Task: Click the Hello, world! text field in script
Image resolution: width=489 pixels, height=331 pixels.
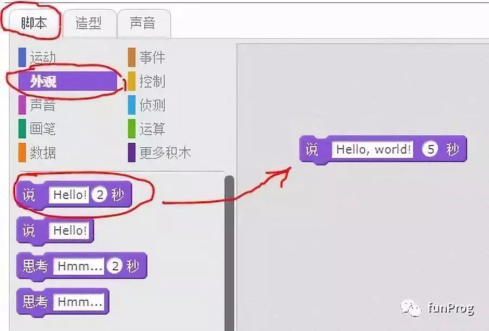Action: (x=374, y=149)
